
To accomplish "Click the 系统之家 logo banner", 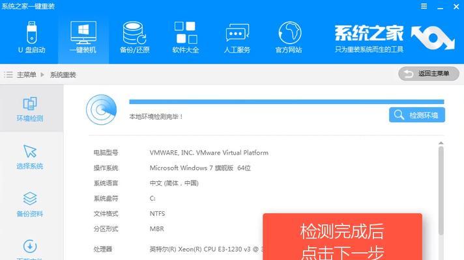I will [x=394, y=38].
